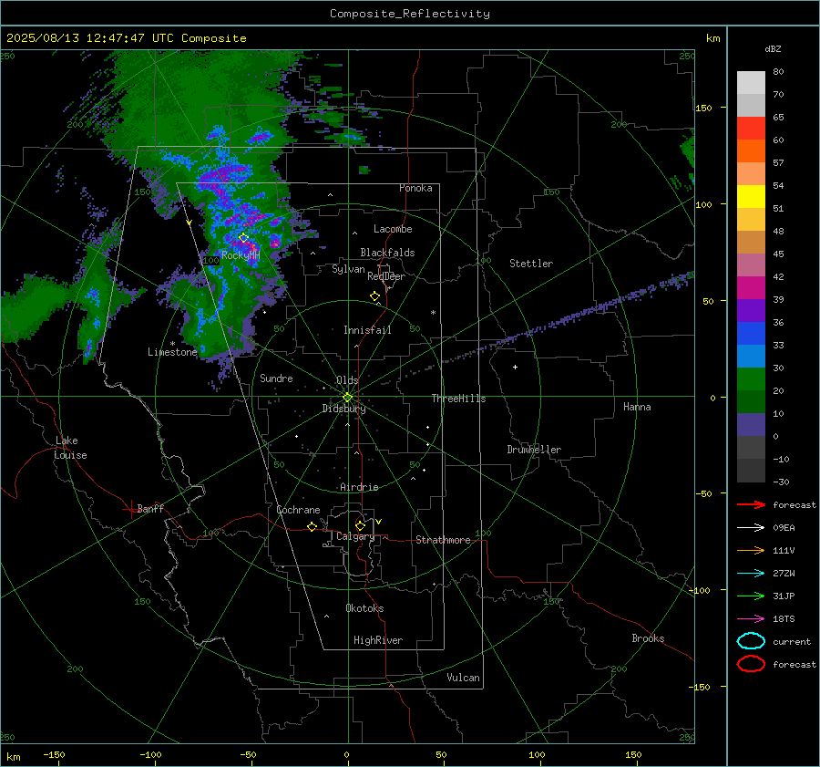Click the asterisk marker beside Limestone

point(172,344)
